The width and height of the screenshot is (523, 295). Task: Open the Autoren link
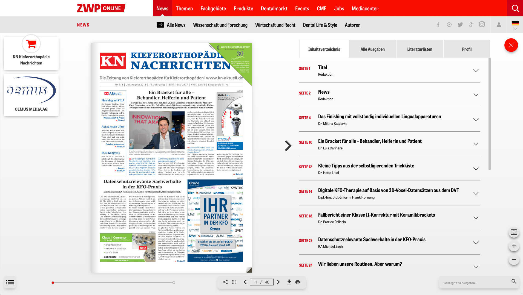tap(352, 25)
